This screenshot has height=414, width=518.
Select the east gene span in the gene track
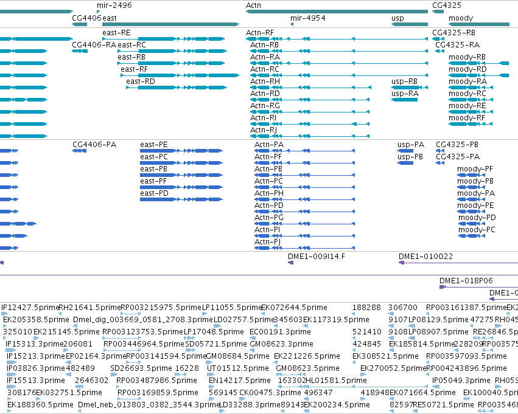pyautogui.click(x=171, y=24)
